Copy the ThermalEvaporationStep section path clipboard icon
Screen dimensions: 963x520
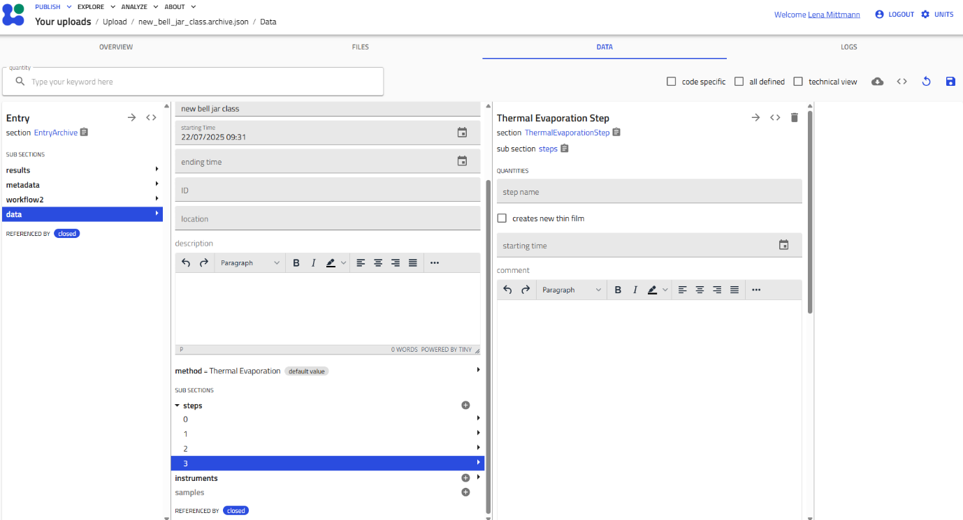[616, 133]
